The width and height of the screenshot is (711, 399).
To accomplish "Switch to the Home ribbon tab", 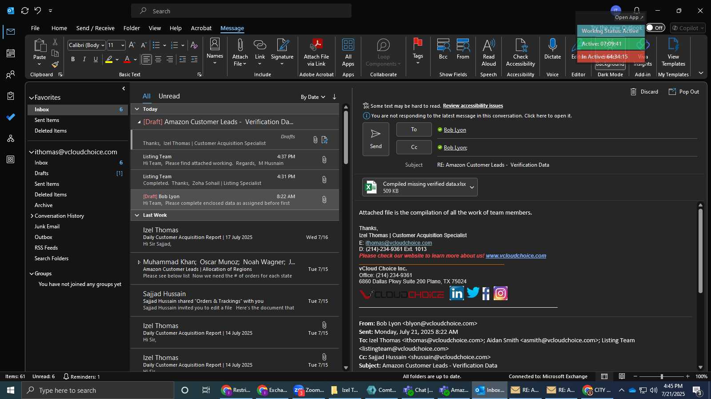I will tap(59, 28).
